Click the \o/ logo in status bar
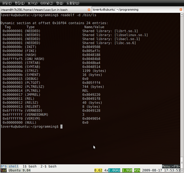 (4, 170)
